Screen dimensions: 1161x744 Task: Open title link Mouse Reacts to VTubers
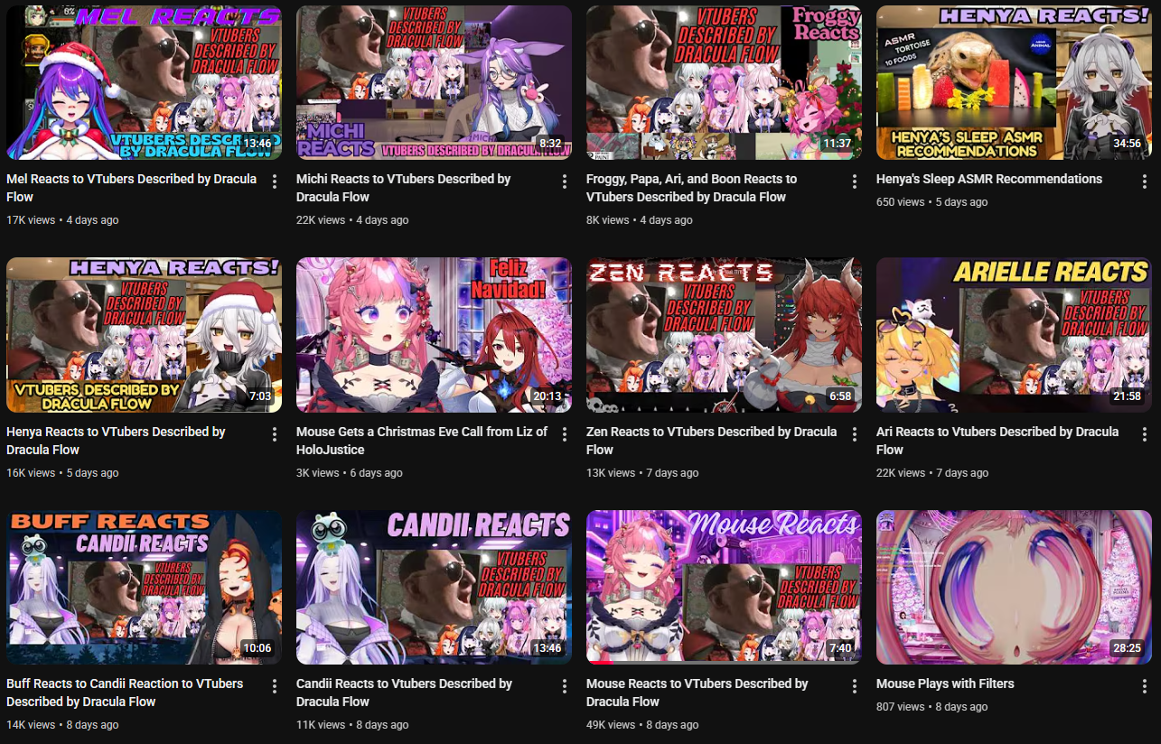tap(698, 693)
